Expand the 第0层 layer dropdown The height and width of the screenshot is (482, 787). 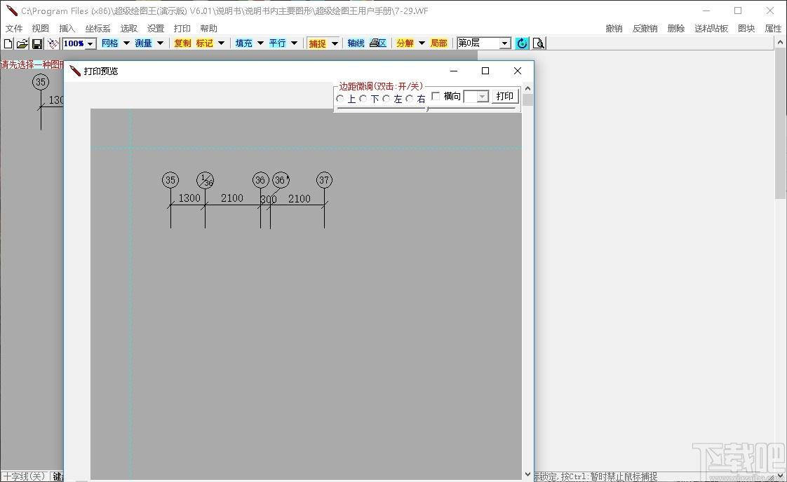point(504,43)
